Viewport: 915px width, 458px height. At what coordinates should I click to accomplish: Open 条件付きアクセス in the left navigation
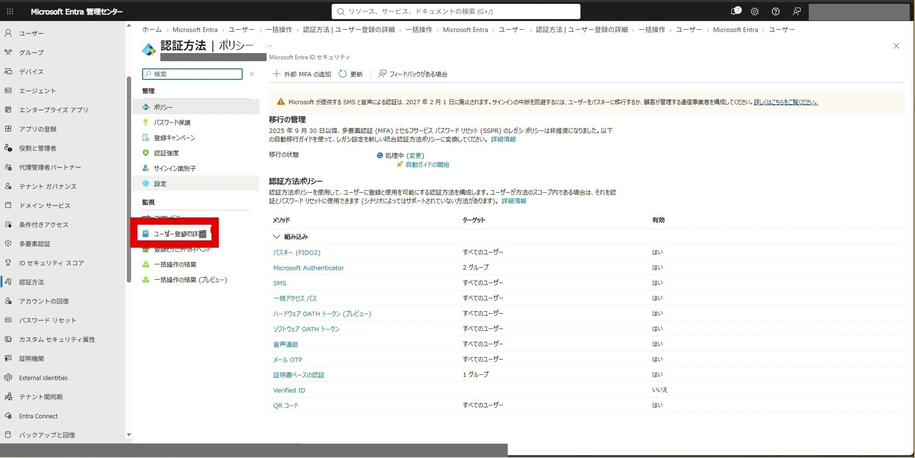click(x=44, y=225)
